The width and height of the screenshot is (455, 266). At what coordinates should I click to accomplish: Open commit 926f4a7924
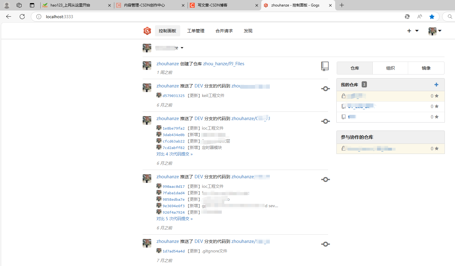coord(174,212)
